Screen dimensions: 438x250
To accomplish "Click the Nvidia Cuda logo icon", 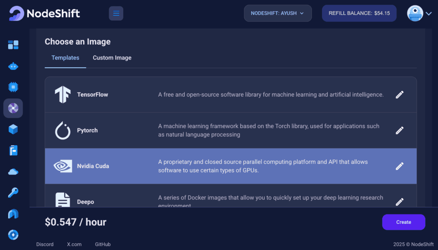I will [62, 166].
